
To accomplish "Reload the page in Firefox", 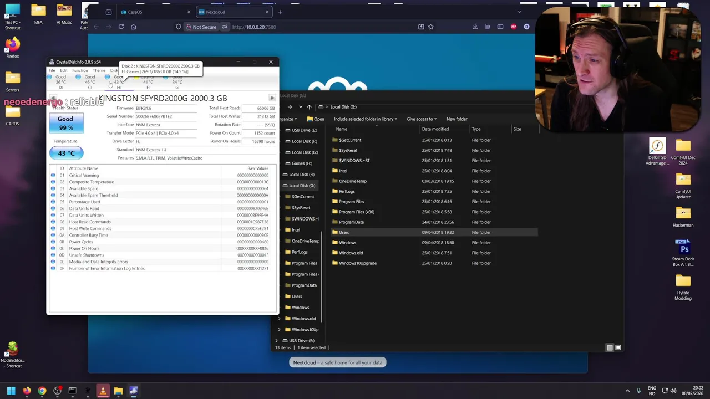I will coord(121,27).
